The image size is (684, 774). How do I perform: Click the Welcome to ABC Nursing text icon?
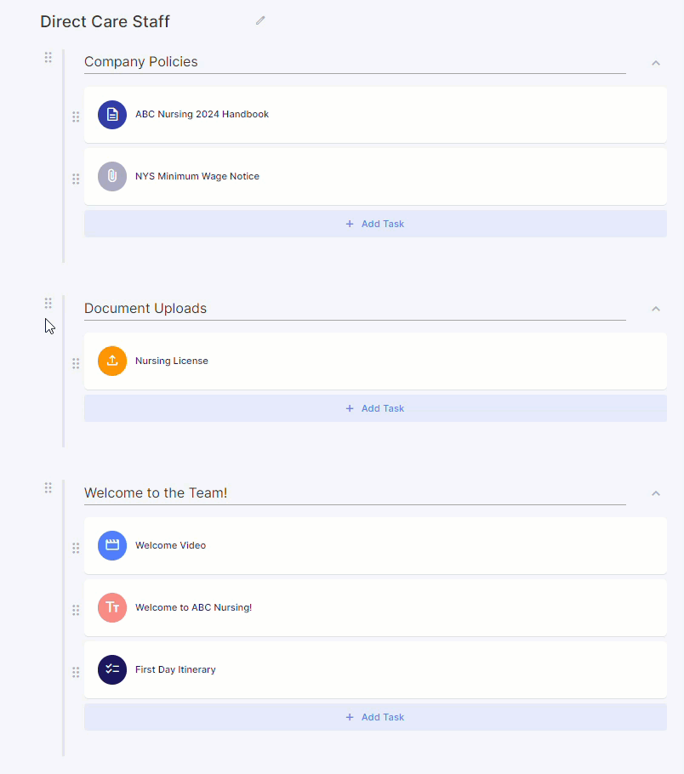point(112,608)
